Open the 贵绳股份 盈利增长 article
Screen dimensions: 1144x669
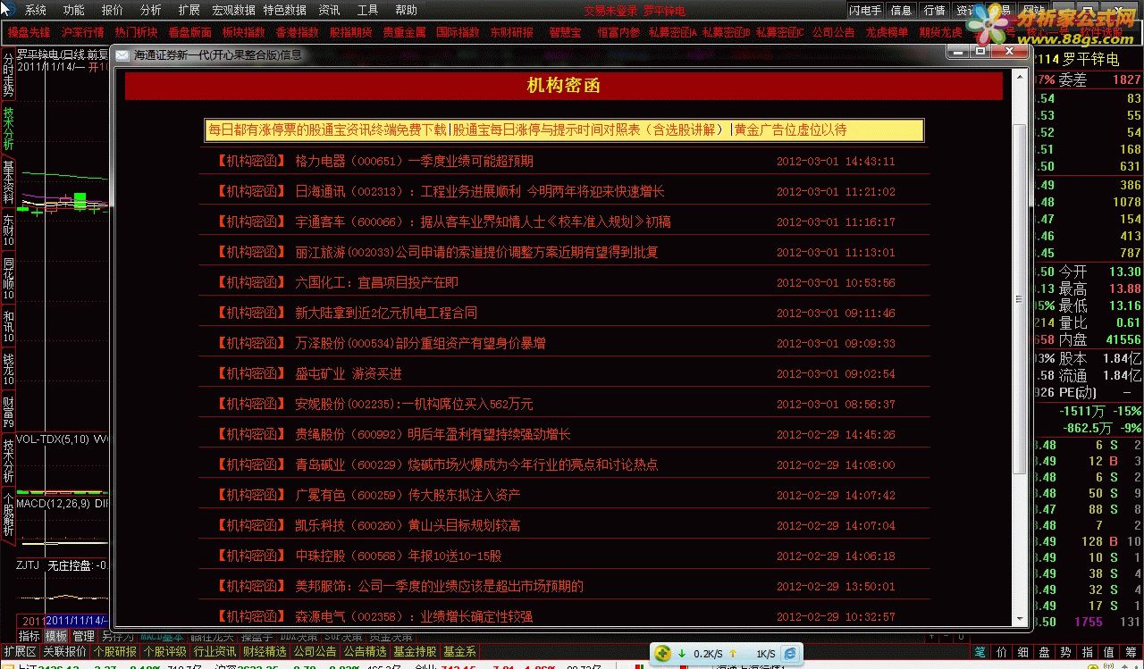click(x=433, y=435)
